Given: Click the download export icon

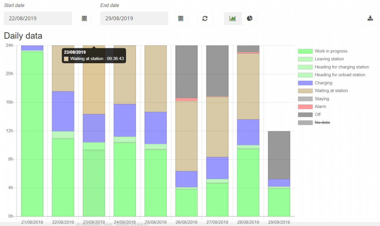Looking at the screenshot, I should tap(370, 18).
